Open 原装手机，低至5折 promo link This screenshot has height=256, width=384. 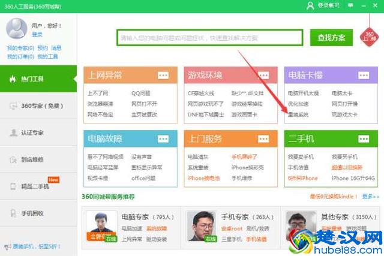pos(36,246)
